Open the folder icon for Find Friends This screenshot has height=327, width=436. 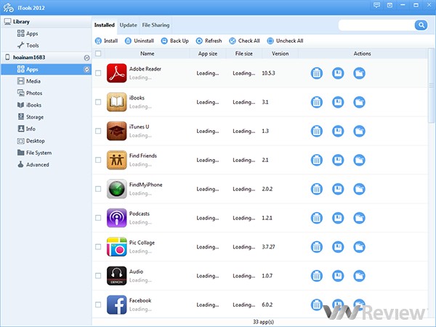(359, 160)
